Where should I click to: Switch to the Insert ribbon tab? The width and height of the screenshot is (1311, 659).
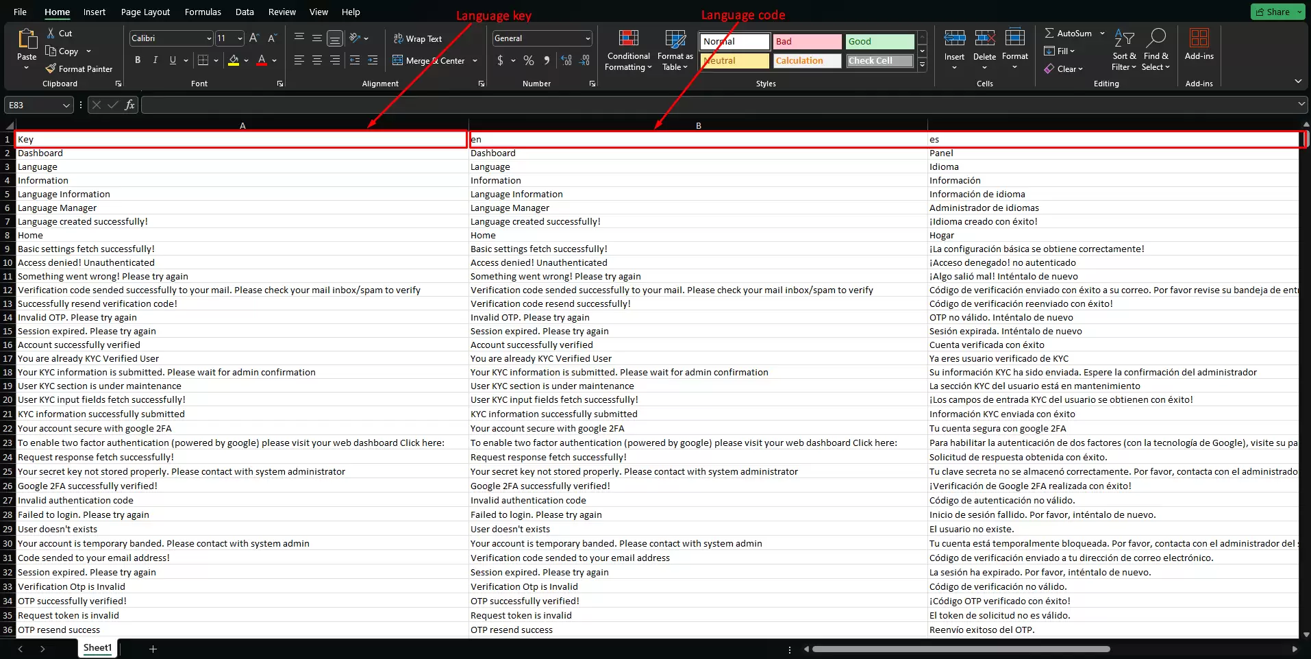coord(95,12)
